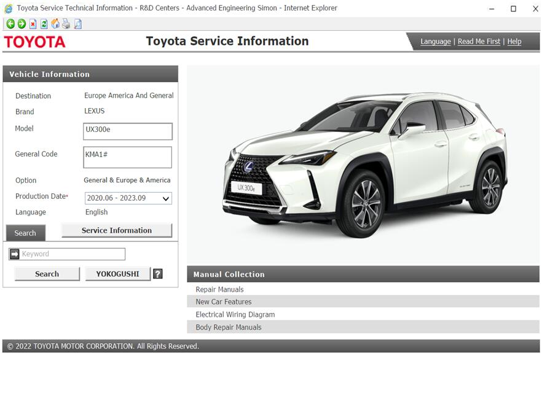Click the keyword Search button
Viewport: 542px width, 415px height.
(x=47, y=274)
